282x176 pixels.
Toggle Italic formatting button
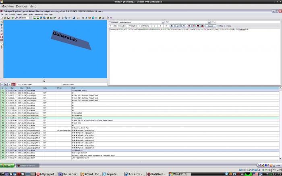pyautogui.click(x=174, y=26)
